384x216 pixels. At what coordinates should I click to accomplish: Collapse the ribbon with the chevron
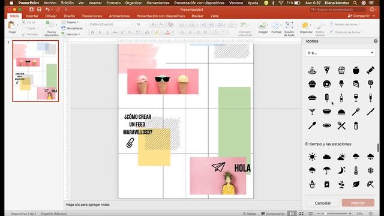[x=374, y=16]
